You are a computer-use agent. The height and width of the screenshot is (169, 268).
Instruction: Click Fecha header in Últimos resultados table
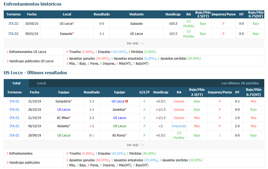(35, 92)
